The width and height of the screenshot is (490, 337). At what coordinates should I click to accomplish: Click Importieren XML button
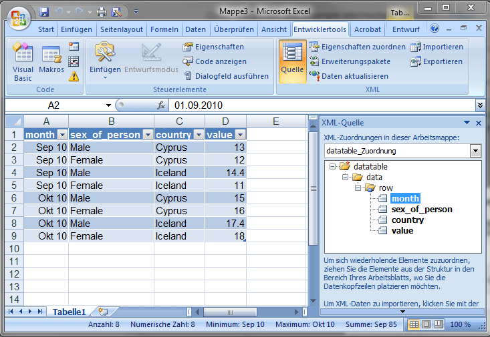(x=437, y=47)
